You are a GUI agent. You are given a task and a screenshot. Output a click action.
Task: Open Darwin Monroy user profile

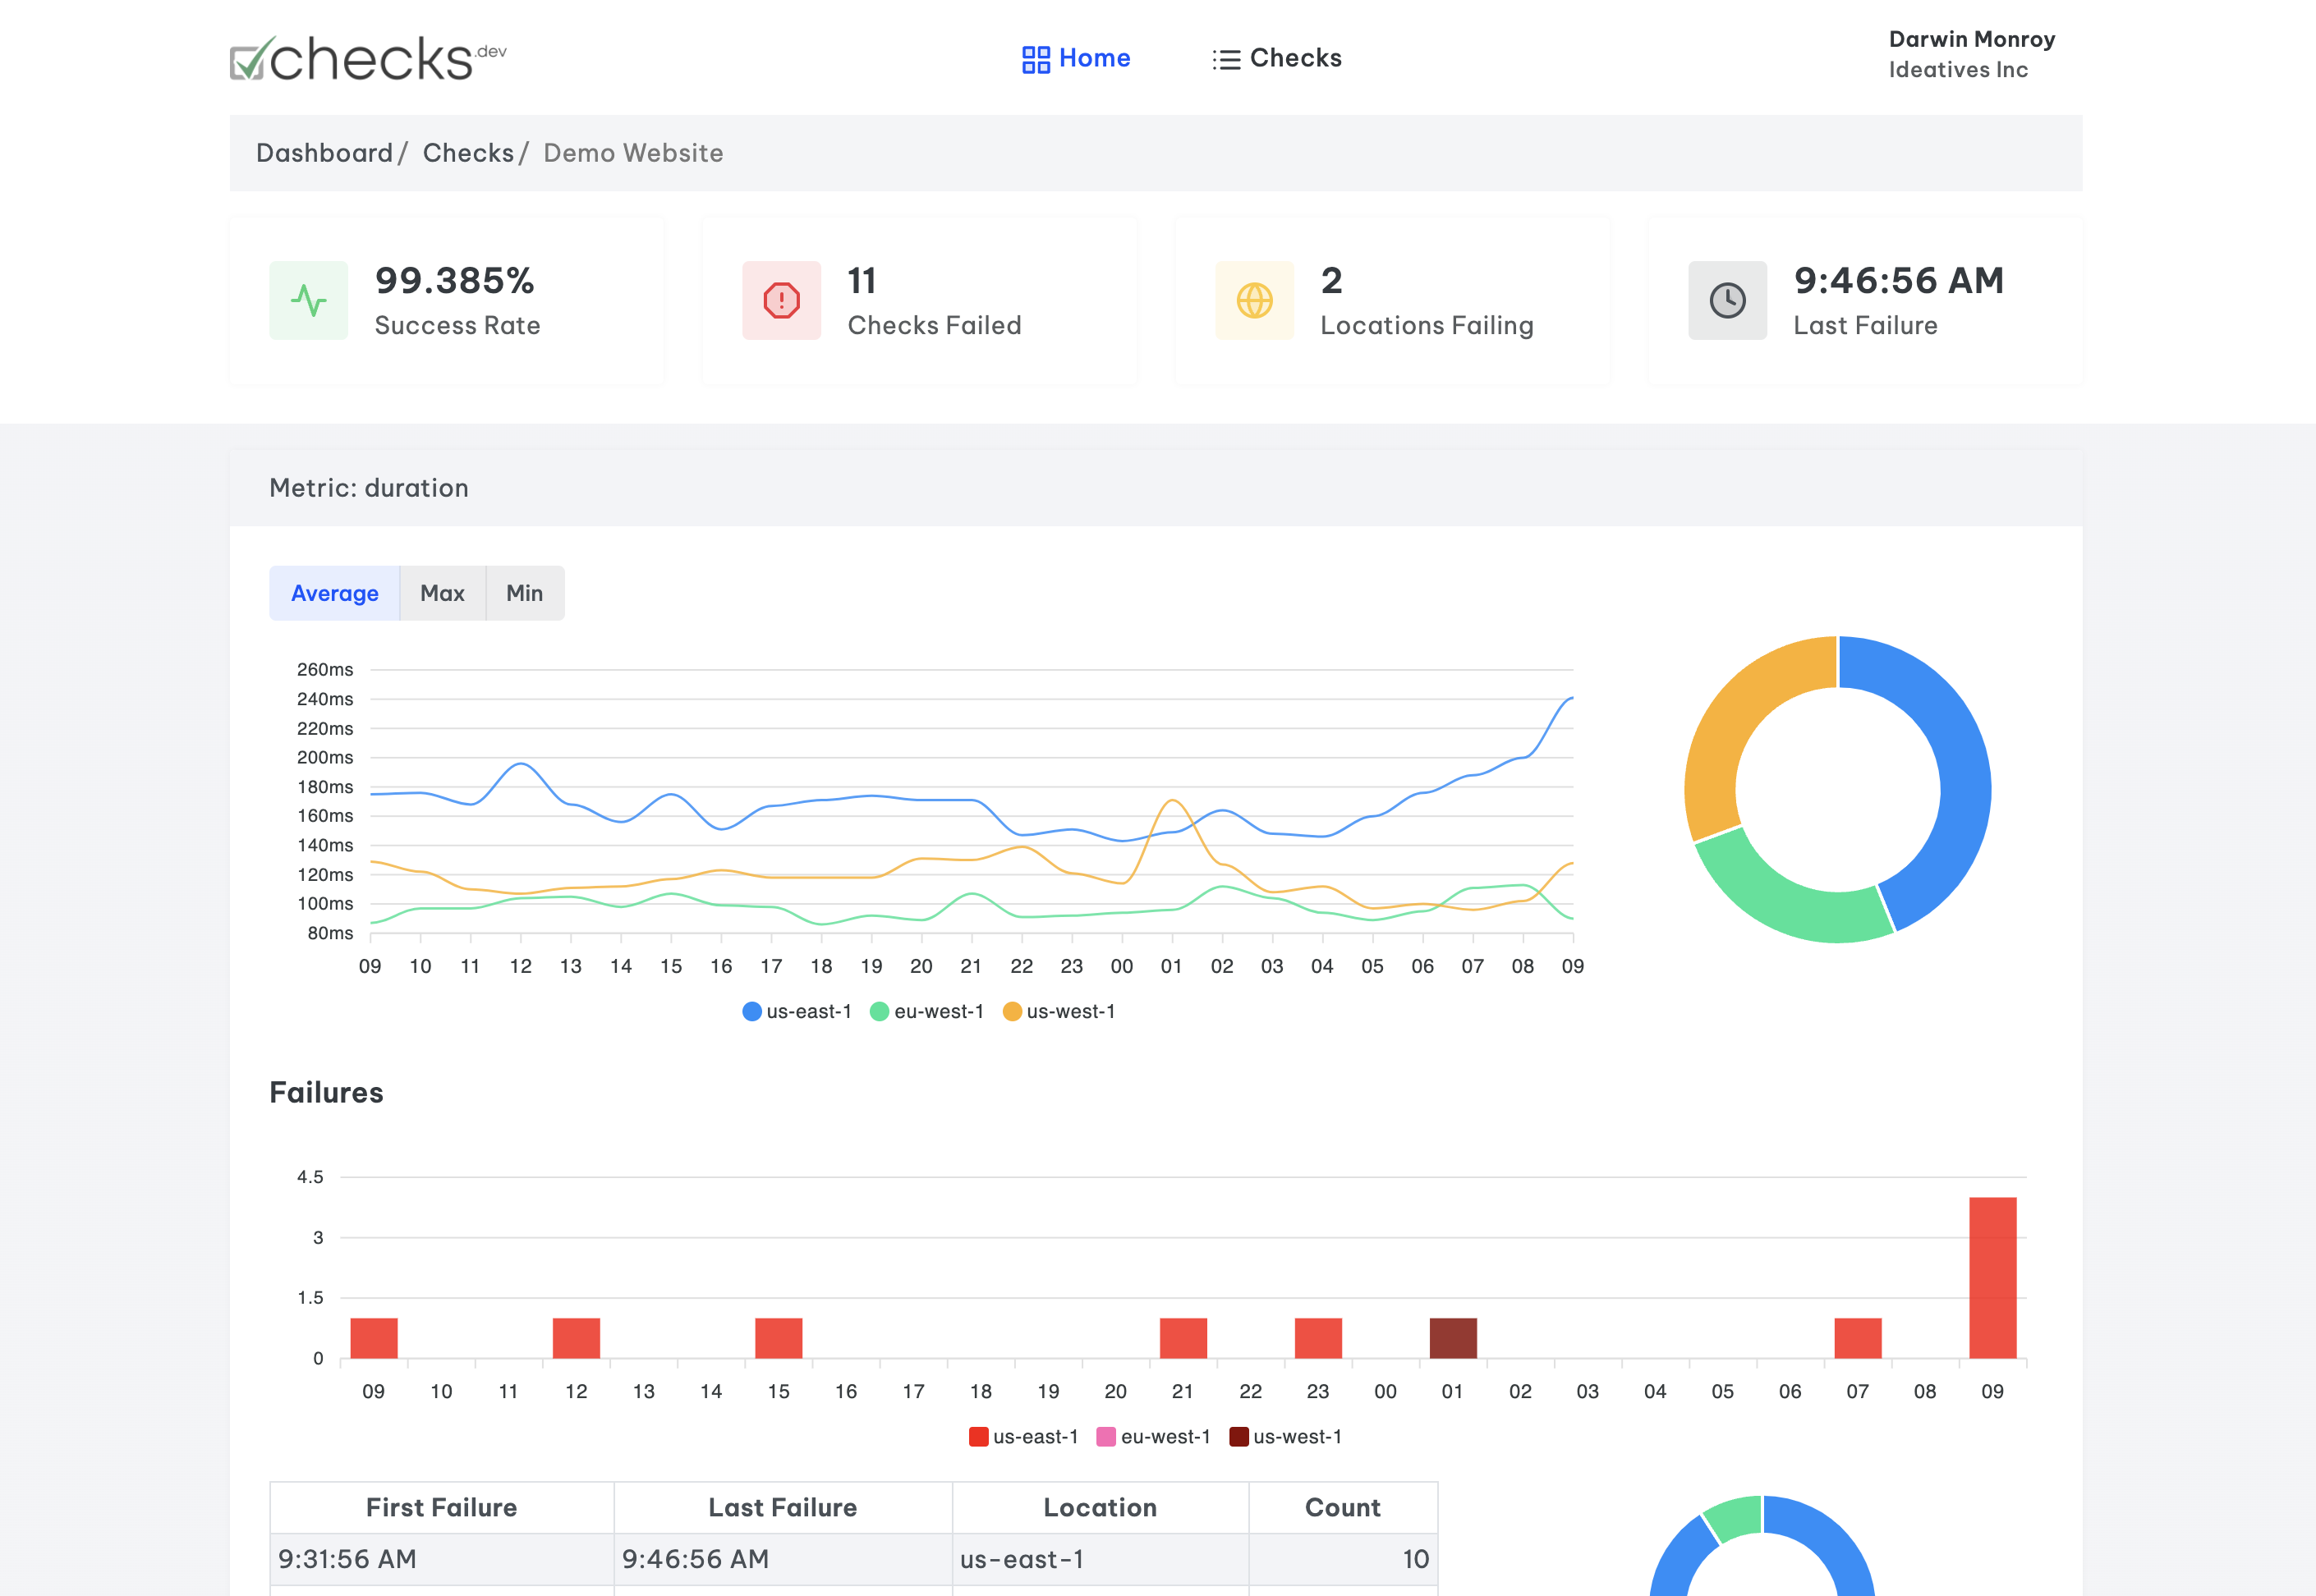(1971, 39)
